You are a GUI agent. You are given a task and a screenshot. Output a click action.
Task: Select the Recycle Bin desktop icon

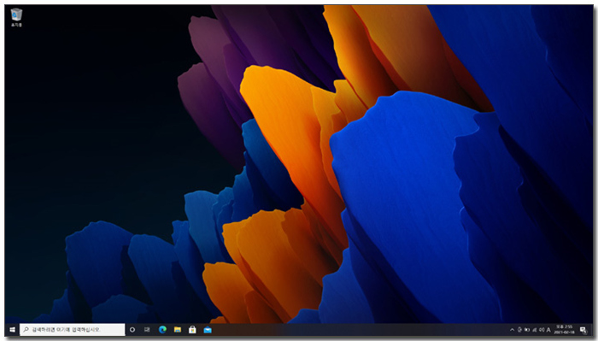pos(16,17)
